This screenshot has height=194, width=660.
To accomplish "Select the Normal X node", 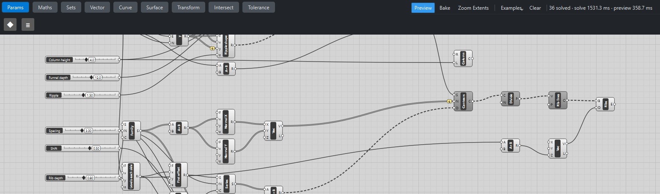I will pos(225,122).
